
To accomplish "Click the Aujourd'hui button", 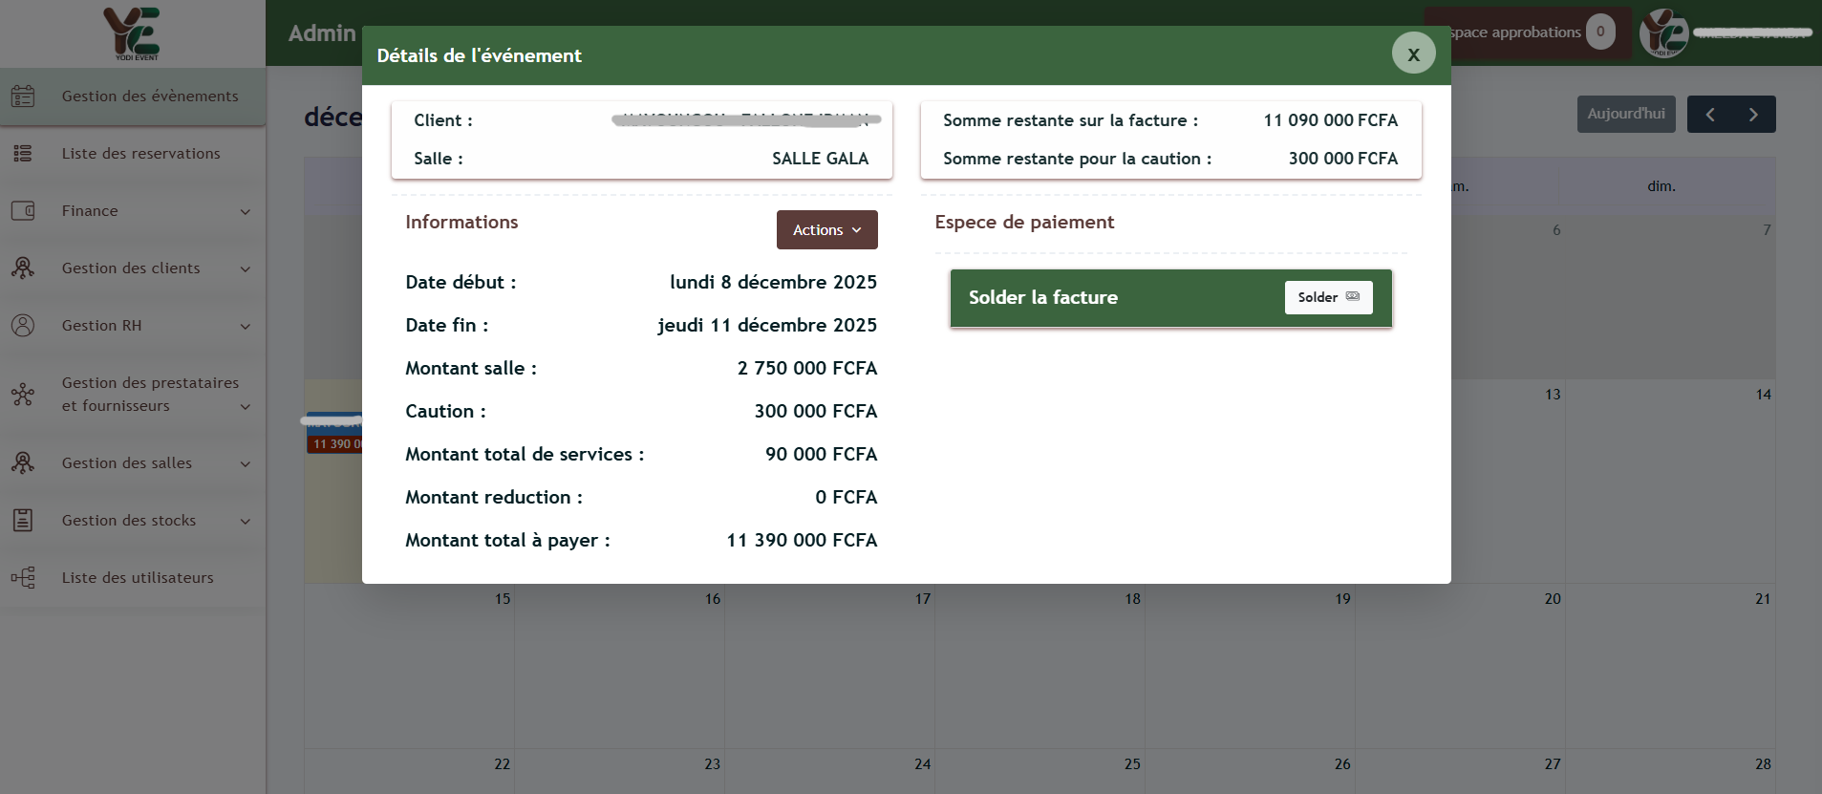I will pos(1625,114).
